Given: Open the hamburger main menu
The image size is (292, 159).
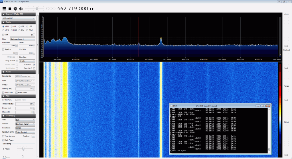Looking at the screenshot, I should 4,9.
